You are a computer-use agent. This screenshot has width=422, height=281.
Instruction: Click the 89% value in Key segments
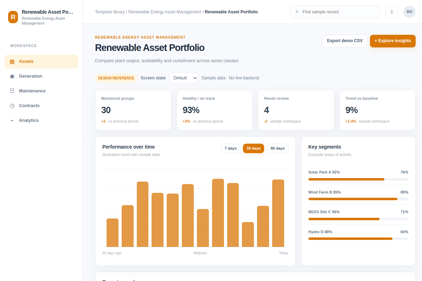click(x=404, y=192)
